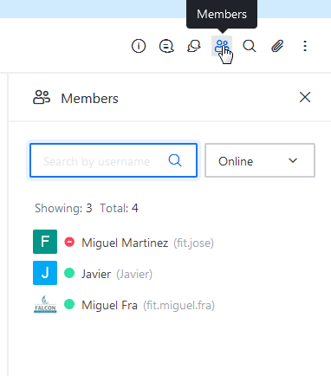Viewport: 331px width, 376px height.
Task: Select member Miguel Martinez
Action: coord(124,242)
